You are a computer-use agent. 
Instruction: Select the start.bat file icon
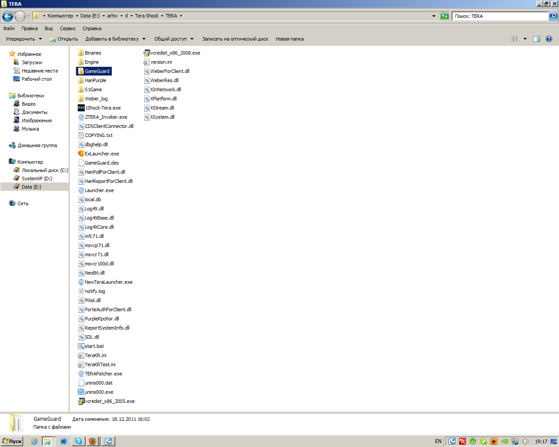(x=81, y=346)
